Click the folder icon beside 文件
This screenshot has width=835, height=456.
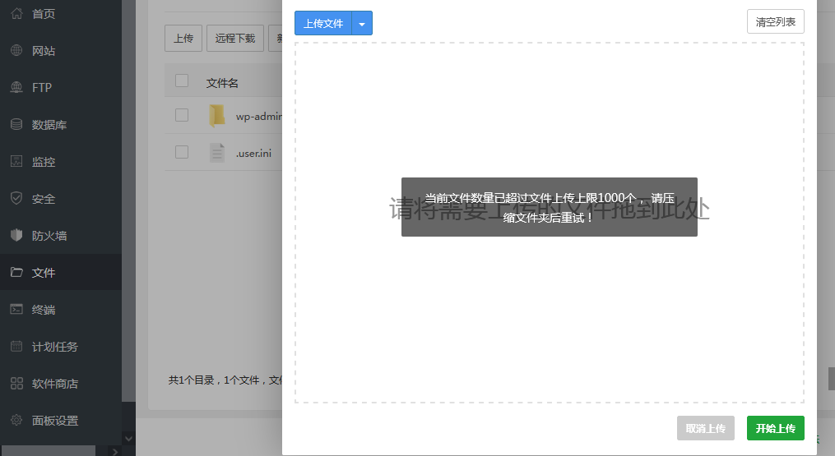tap(16, 273)
